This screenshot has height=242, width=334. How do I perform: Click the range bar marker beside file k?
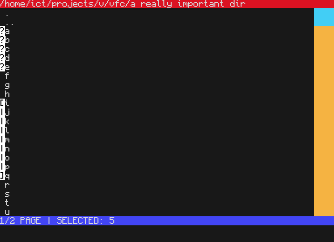[x=2, y=121]
